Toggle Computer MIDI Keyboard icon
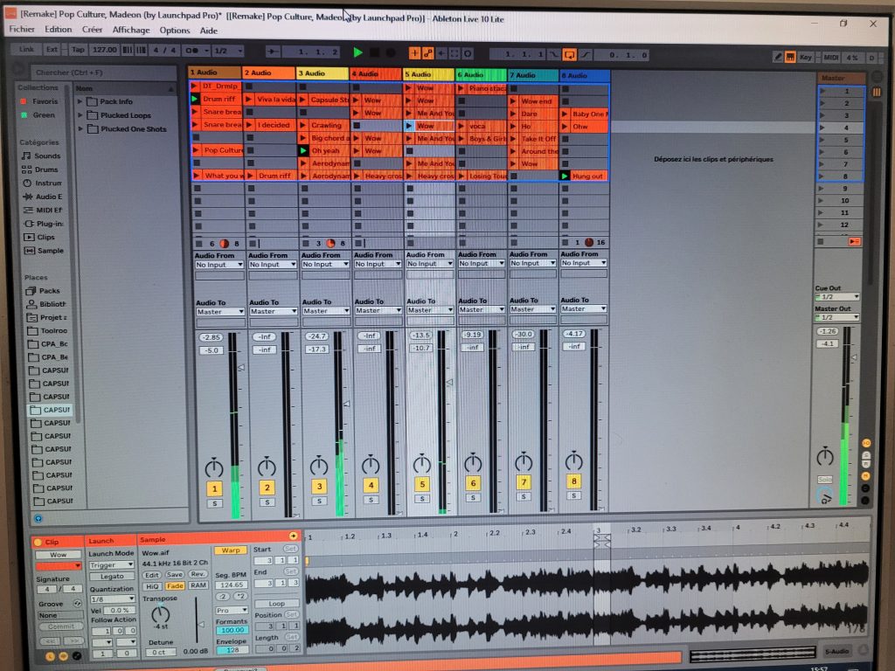 [x=790, y=57]
